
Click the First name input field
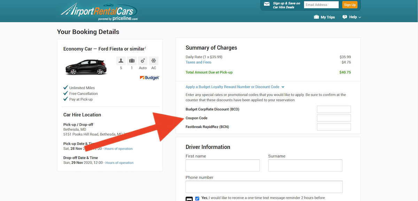223,166
